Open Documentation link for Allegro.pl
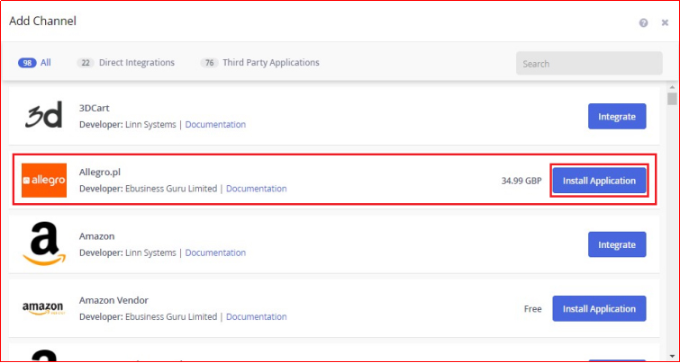680x363 pixels. 257,189
